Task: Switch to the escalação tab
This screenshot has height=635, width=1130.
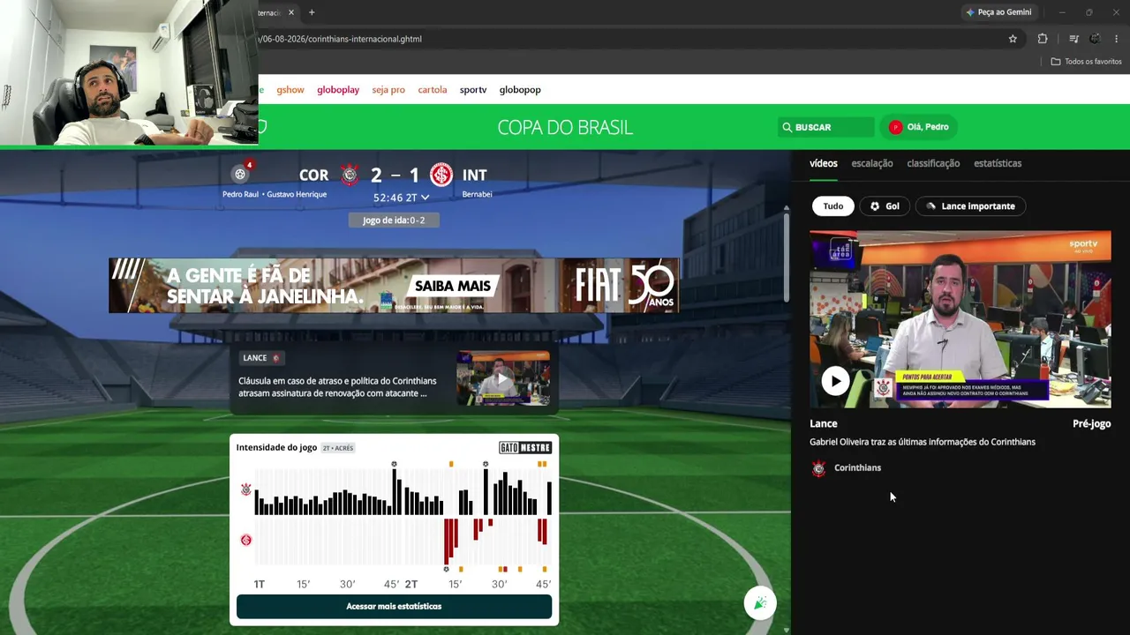Action: pyautogui.click(x=872, y=163)
